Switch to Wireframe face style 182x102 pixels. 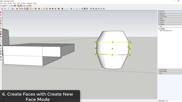[x=77, y=9]
